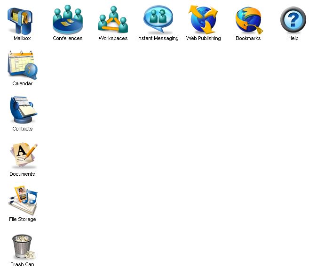This screenshot has height=270, width=309.
Task: Click the "Documents" text label
Action: (x=22, y=174)
